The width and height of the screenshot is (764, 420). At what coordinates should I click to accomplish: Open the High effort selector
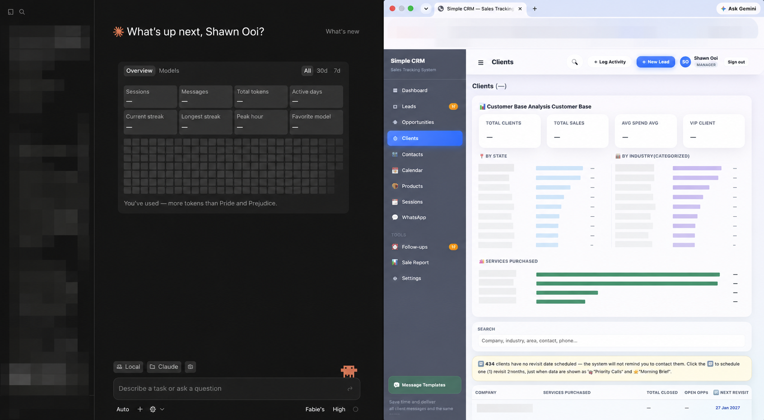339,409
